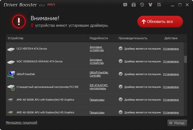Sort by Устройства column header
This screenshot has height=130, width=193.
[47, 38]
